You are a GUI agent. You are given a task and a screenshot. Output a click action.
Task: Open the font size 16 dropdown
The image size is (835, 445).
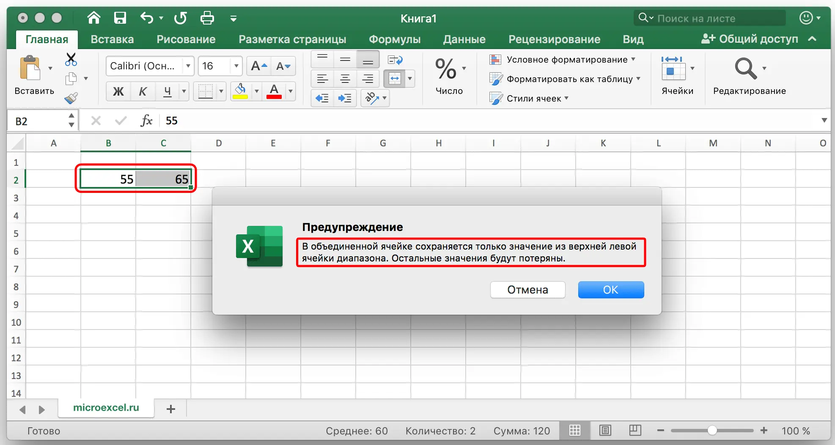(x=236, y=66)
